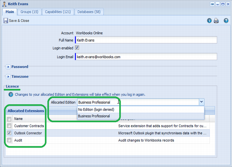Screen dimensions: 232x167
Task: Click the pin window icon
Action: [212, 4]
